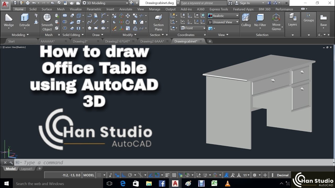
Task: Click the Undo arrow in quick access toolbar
Action: pos(34,3)
